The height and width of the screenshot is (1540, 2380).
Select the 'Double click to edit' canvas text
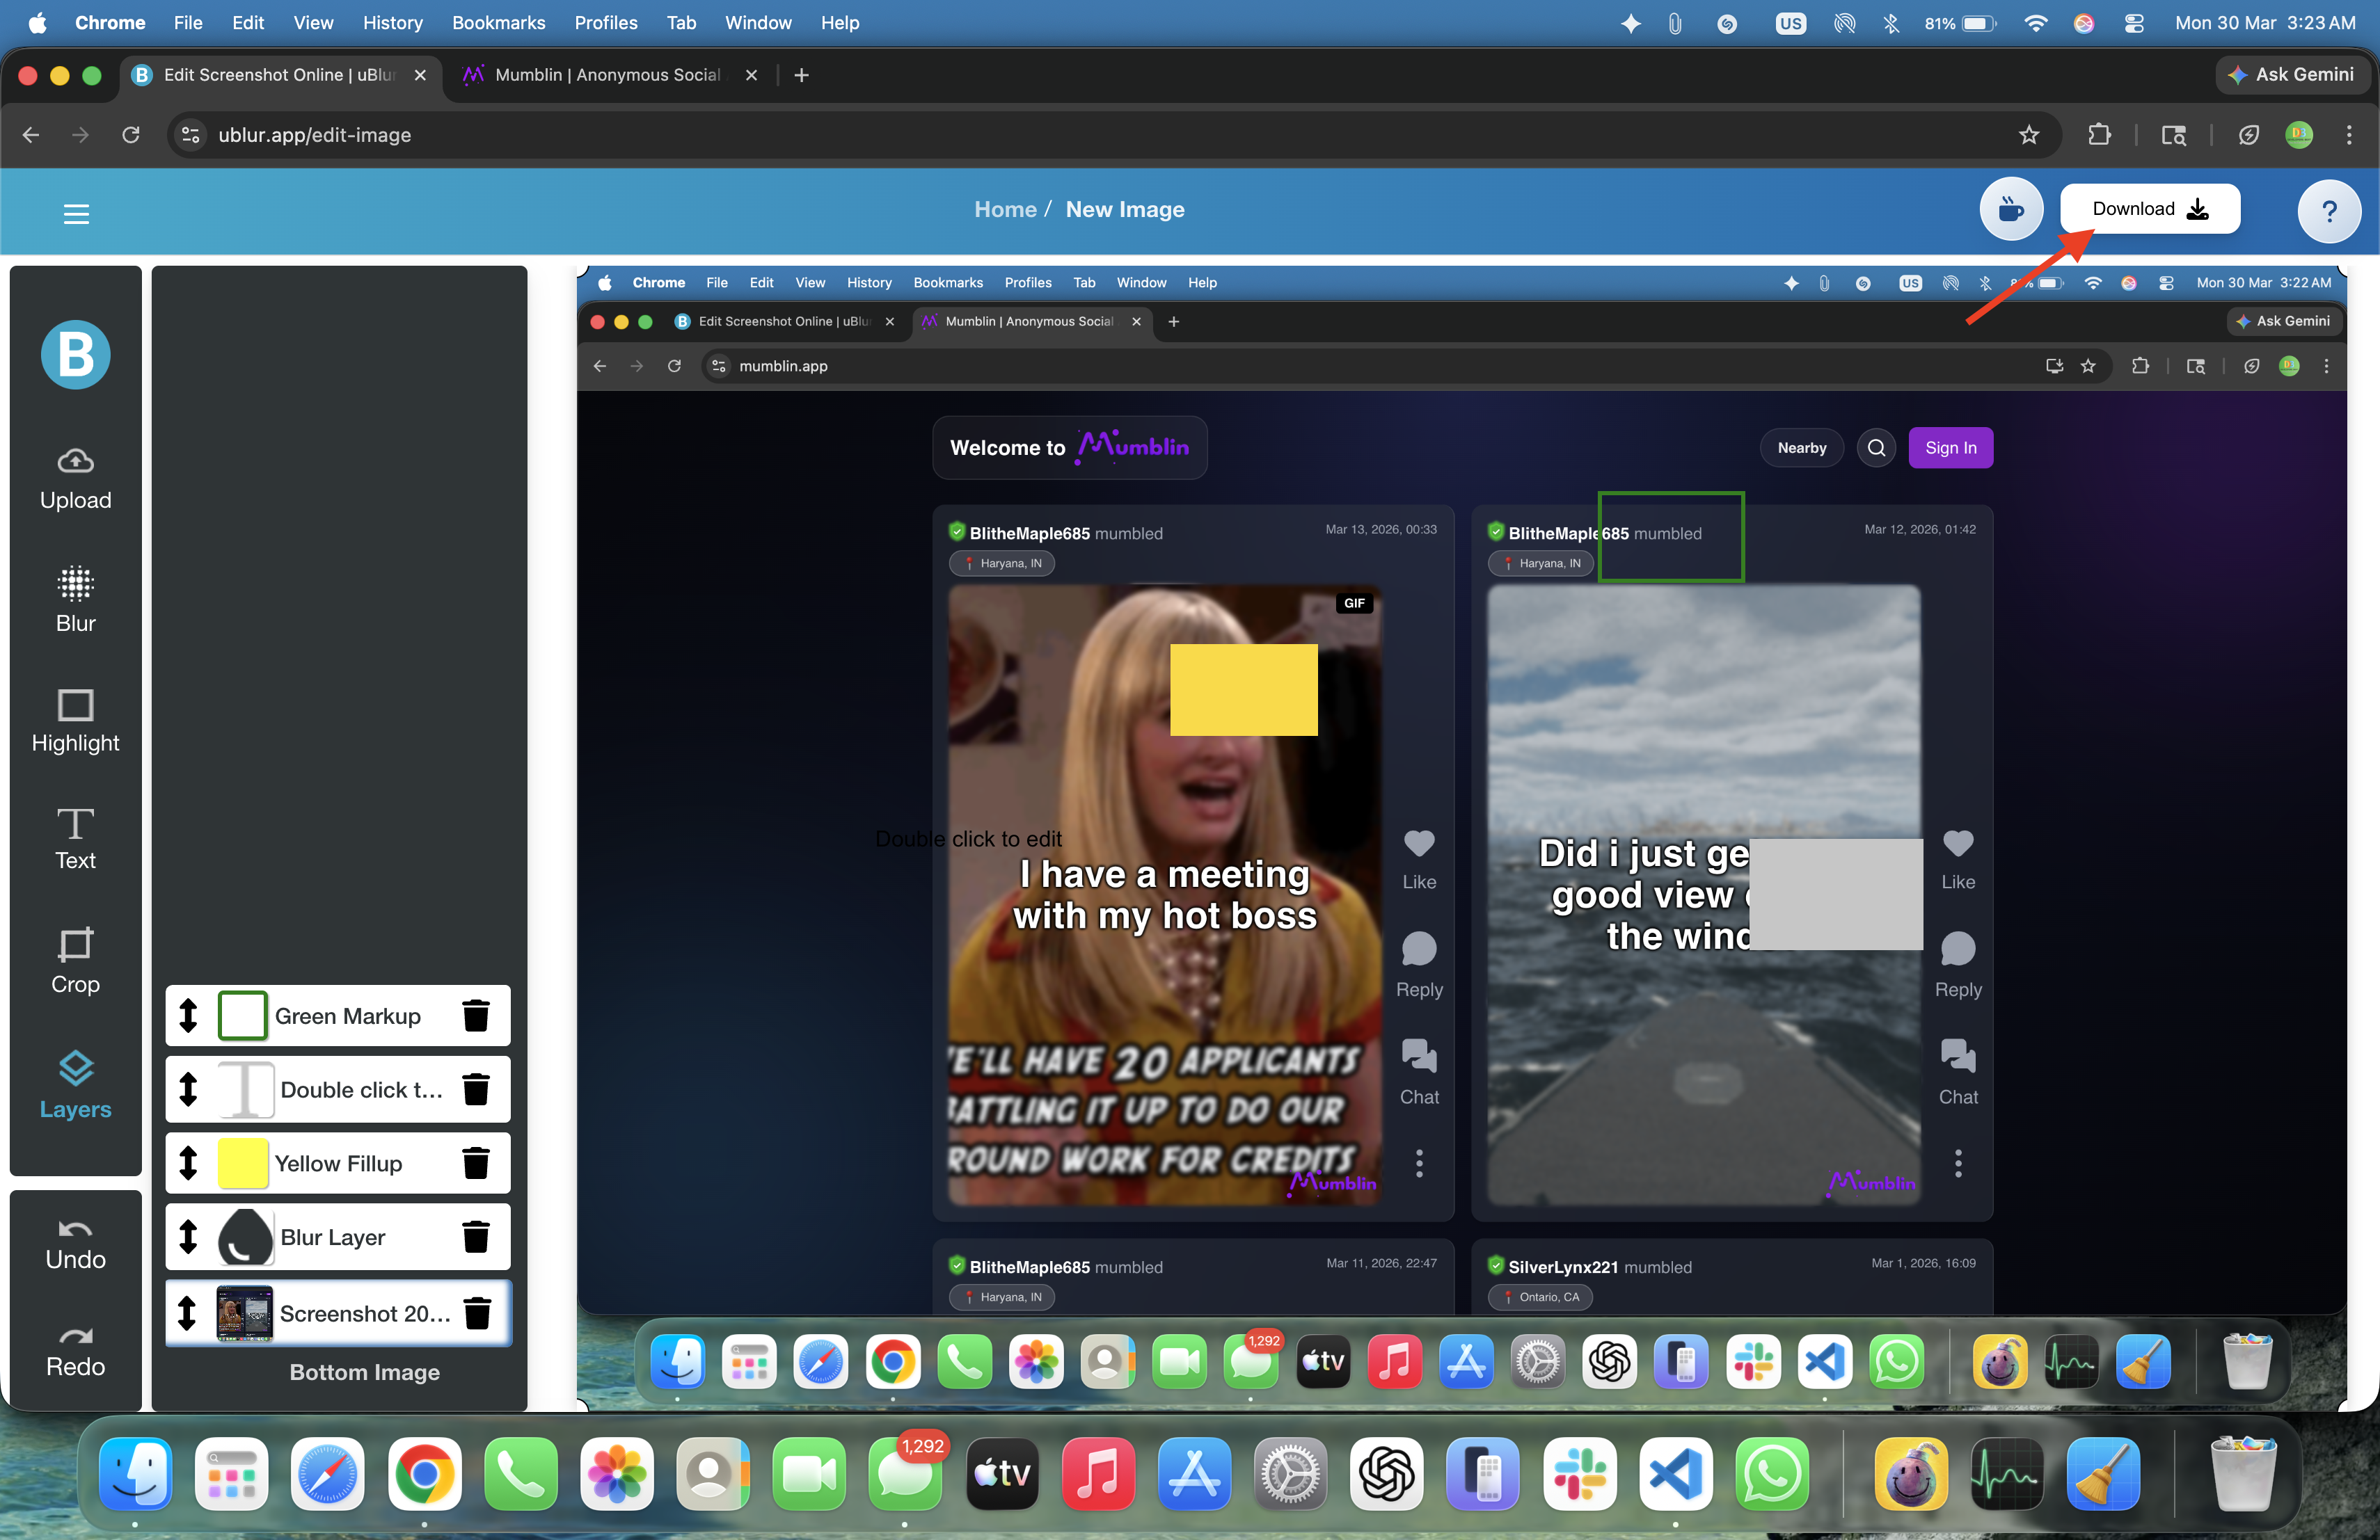pos(968,840)
